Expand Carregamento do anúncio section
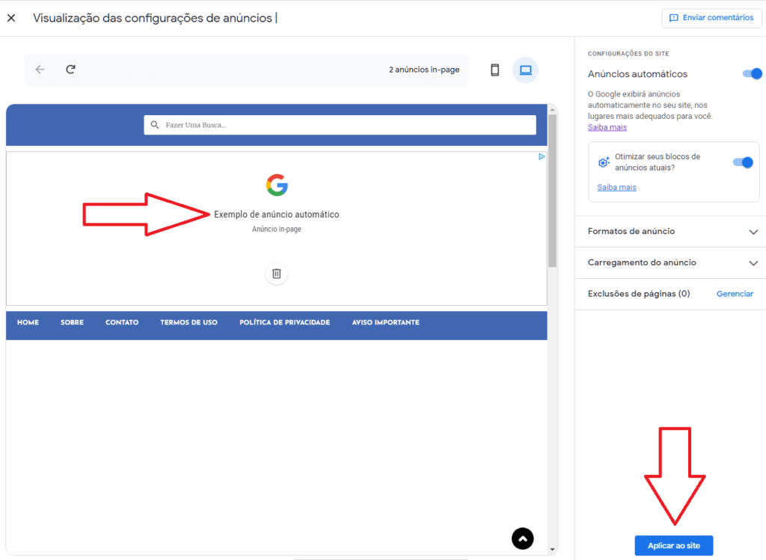This screenshot has height=560, width=766. tap(670, 262)
